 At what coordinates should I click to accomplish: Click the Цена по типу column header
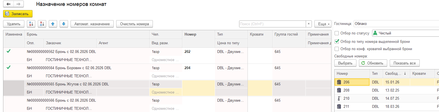pos(231,43)
